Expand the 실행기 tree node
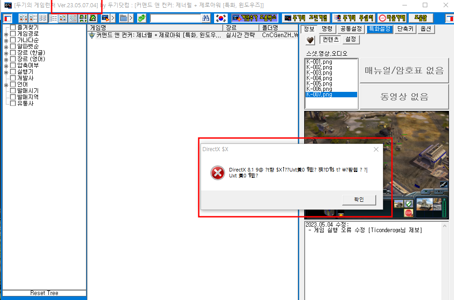The image size is (454, 300). tap(6, 72)
